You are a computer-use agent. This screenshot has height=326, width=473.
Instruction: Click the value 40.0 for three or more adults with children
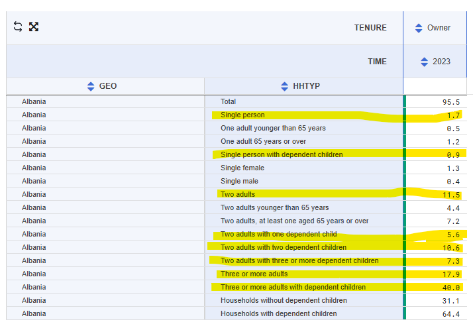(x=451, y=288)
